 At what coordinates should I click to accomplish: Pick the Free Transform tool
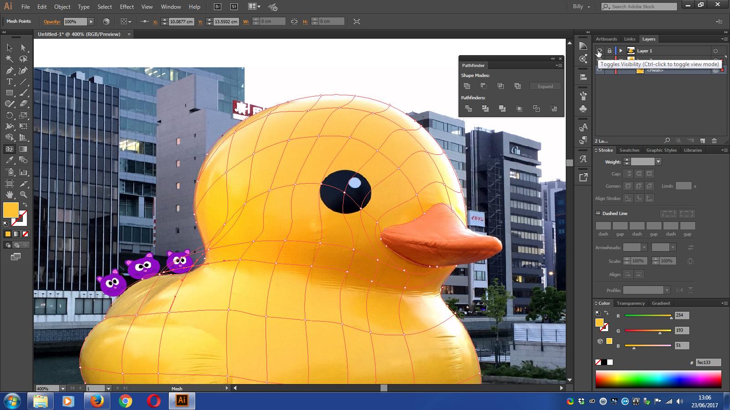(x=23, y=126)
